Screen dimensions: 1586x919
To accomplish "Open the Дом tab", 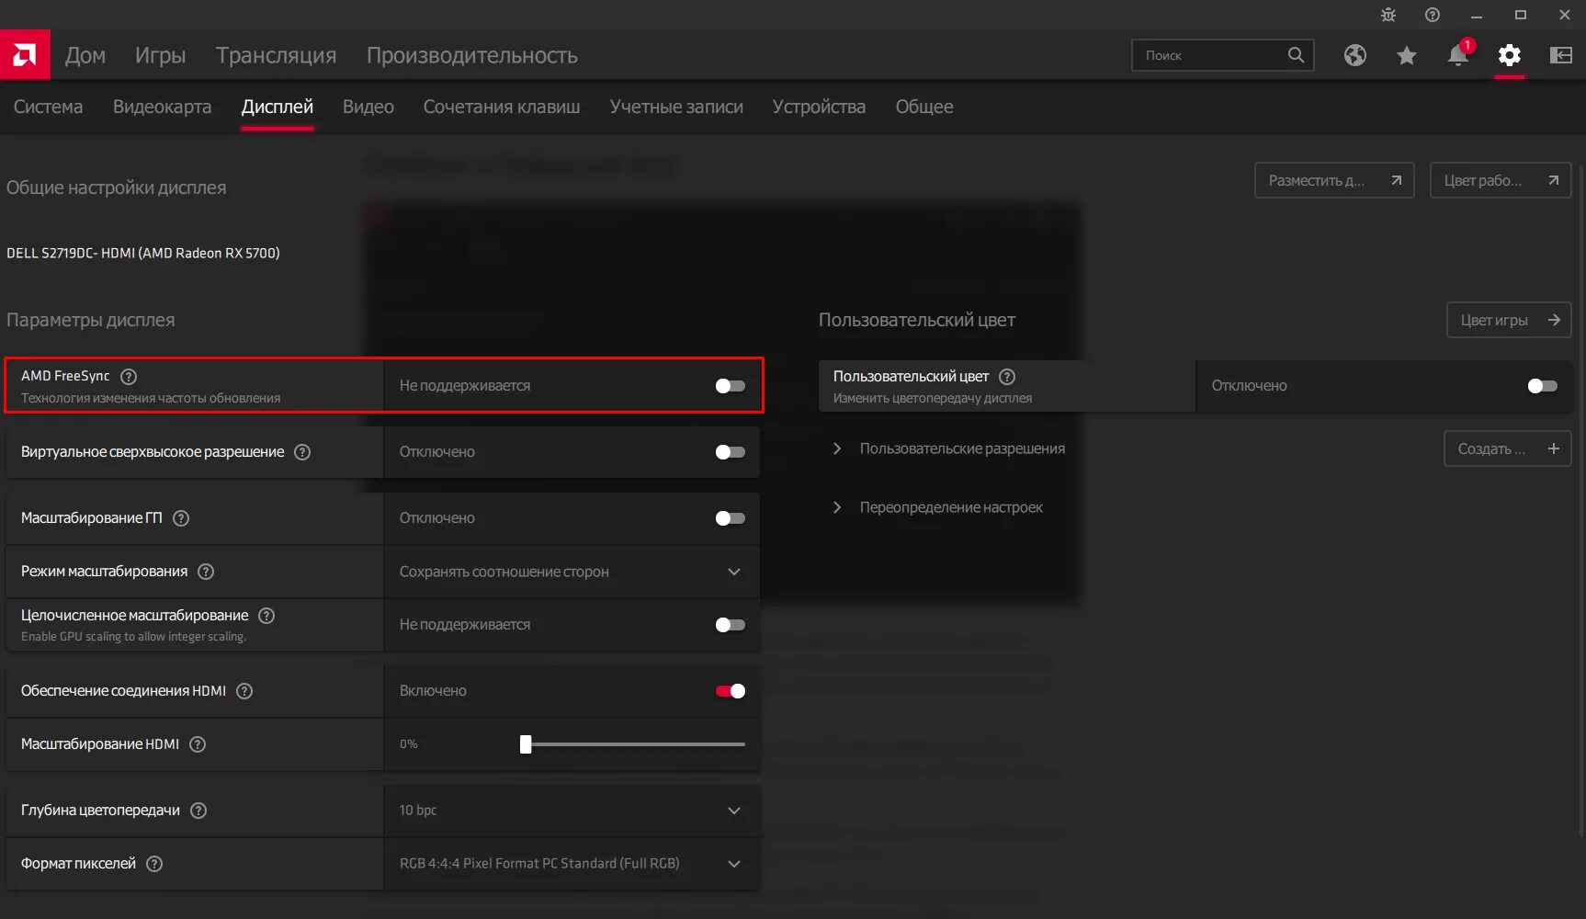I will (85, 55).
